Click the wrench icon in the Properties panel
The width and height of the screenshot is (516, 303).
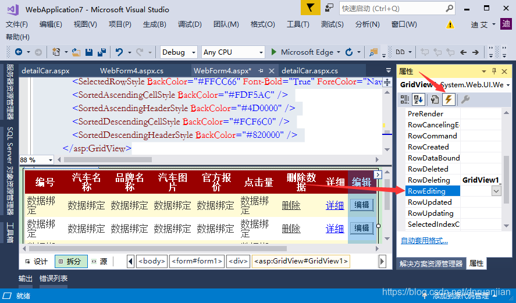pyautogui.click(x=465, y=99)
